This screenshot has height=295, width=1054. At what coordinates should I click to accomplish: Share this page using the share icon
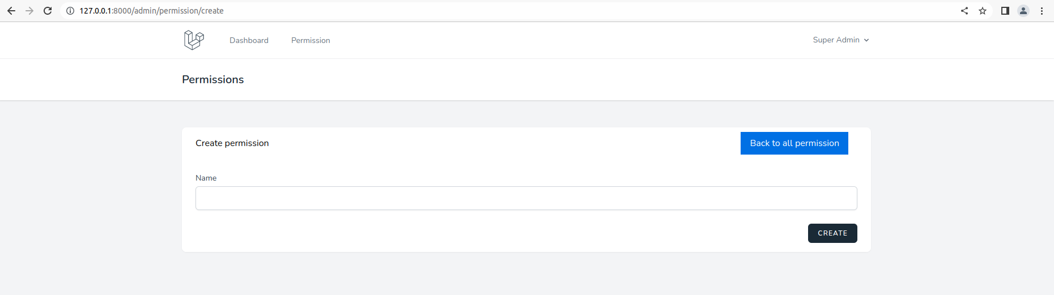pyautogui.click(x=964, y=11)
